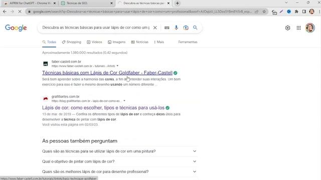The image size is (321, 180).
Task: Close the Técnicas de SEO tab
Action: click(x=111, y=3)
